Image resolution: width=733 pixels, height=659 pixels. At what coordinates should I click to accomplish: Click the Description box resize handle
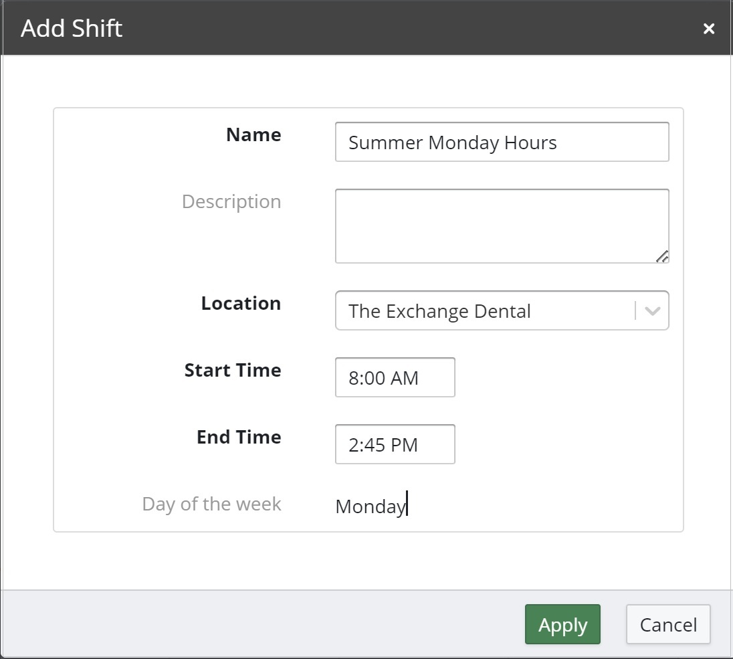tap(661, 256)
